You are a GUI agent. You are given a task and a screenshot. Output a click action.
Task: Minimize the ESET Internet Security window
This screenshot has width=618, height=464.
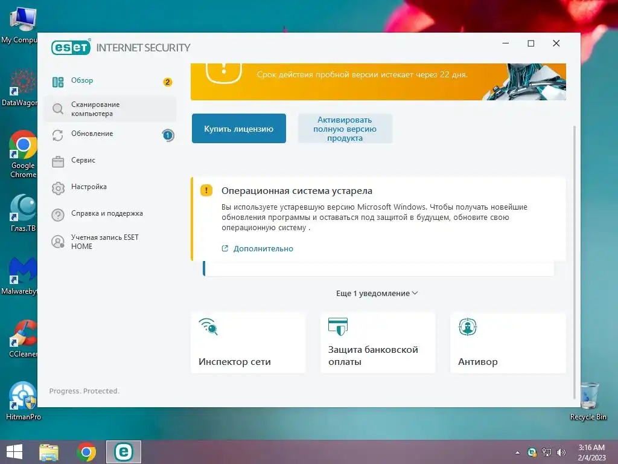[x=506, y=43]
